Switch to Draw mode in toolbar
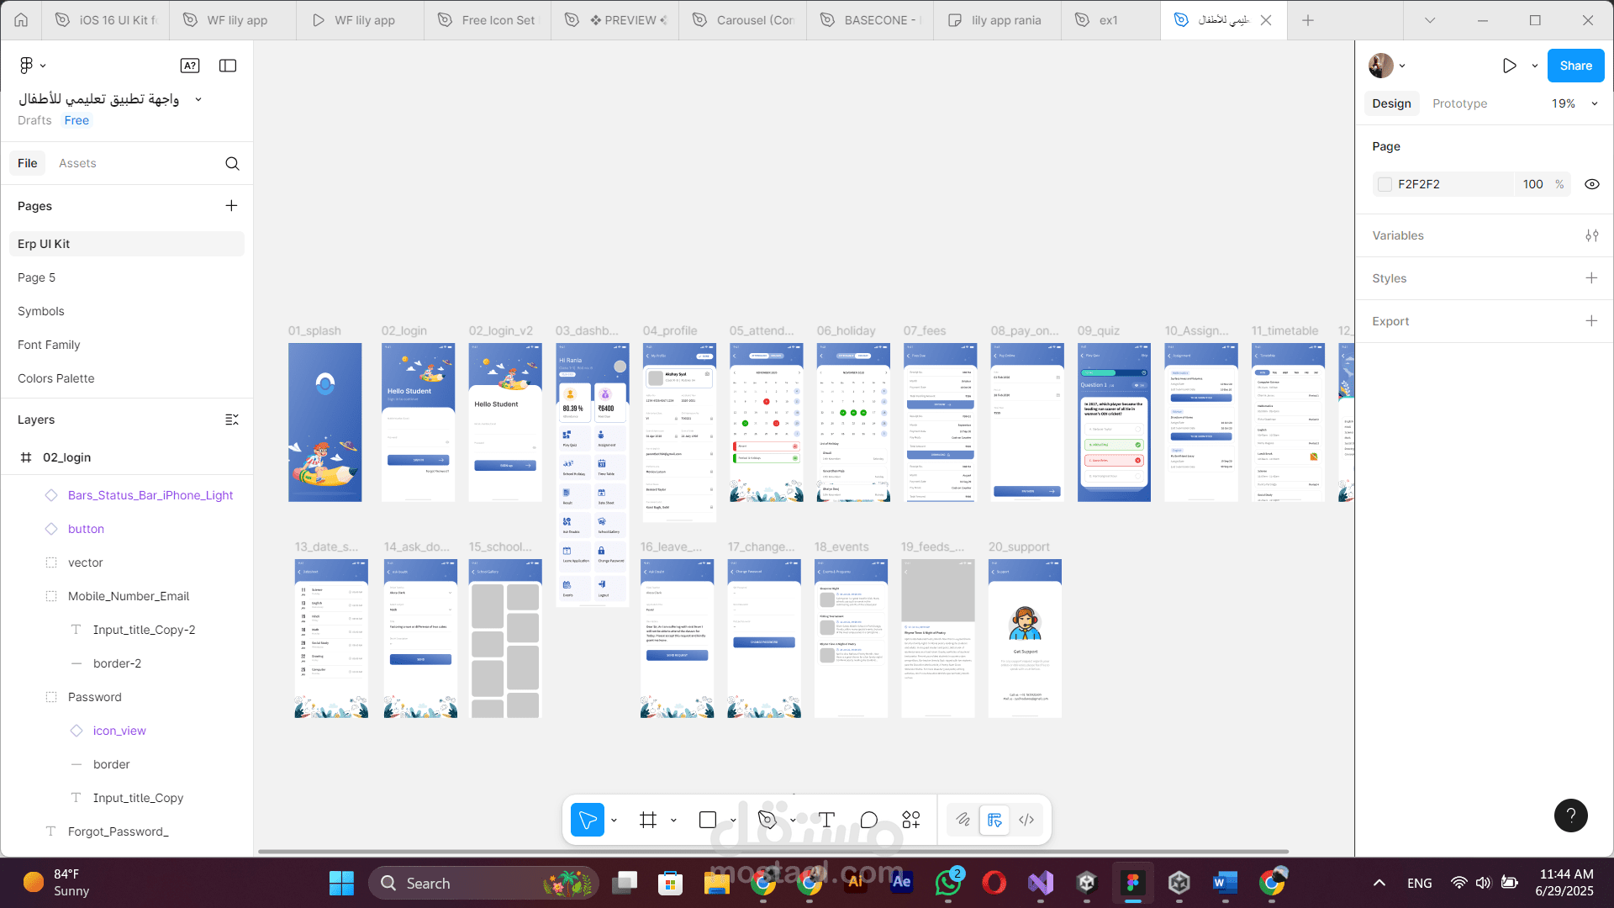 (x=963, y=820)
